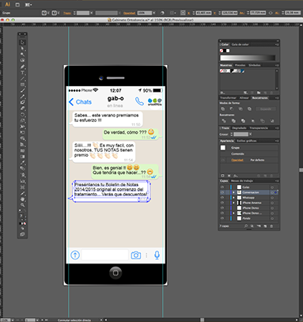Click the Grosor stroke weight stepper arrows
The image size is (303, 322).
(232, 134)
